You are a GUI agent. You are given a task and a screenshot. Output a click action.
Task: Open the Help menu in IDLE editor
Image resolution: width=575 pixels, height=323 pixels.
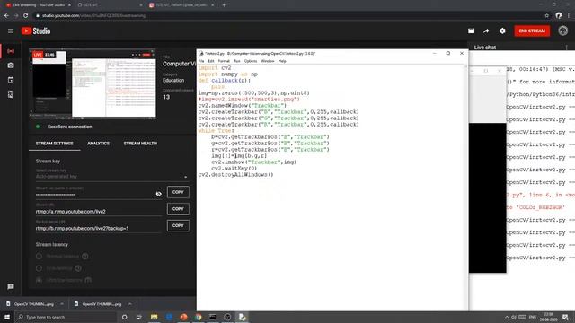(x=282, y=61)
